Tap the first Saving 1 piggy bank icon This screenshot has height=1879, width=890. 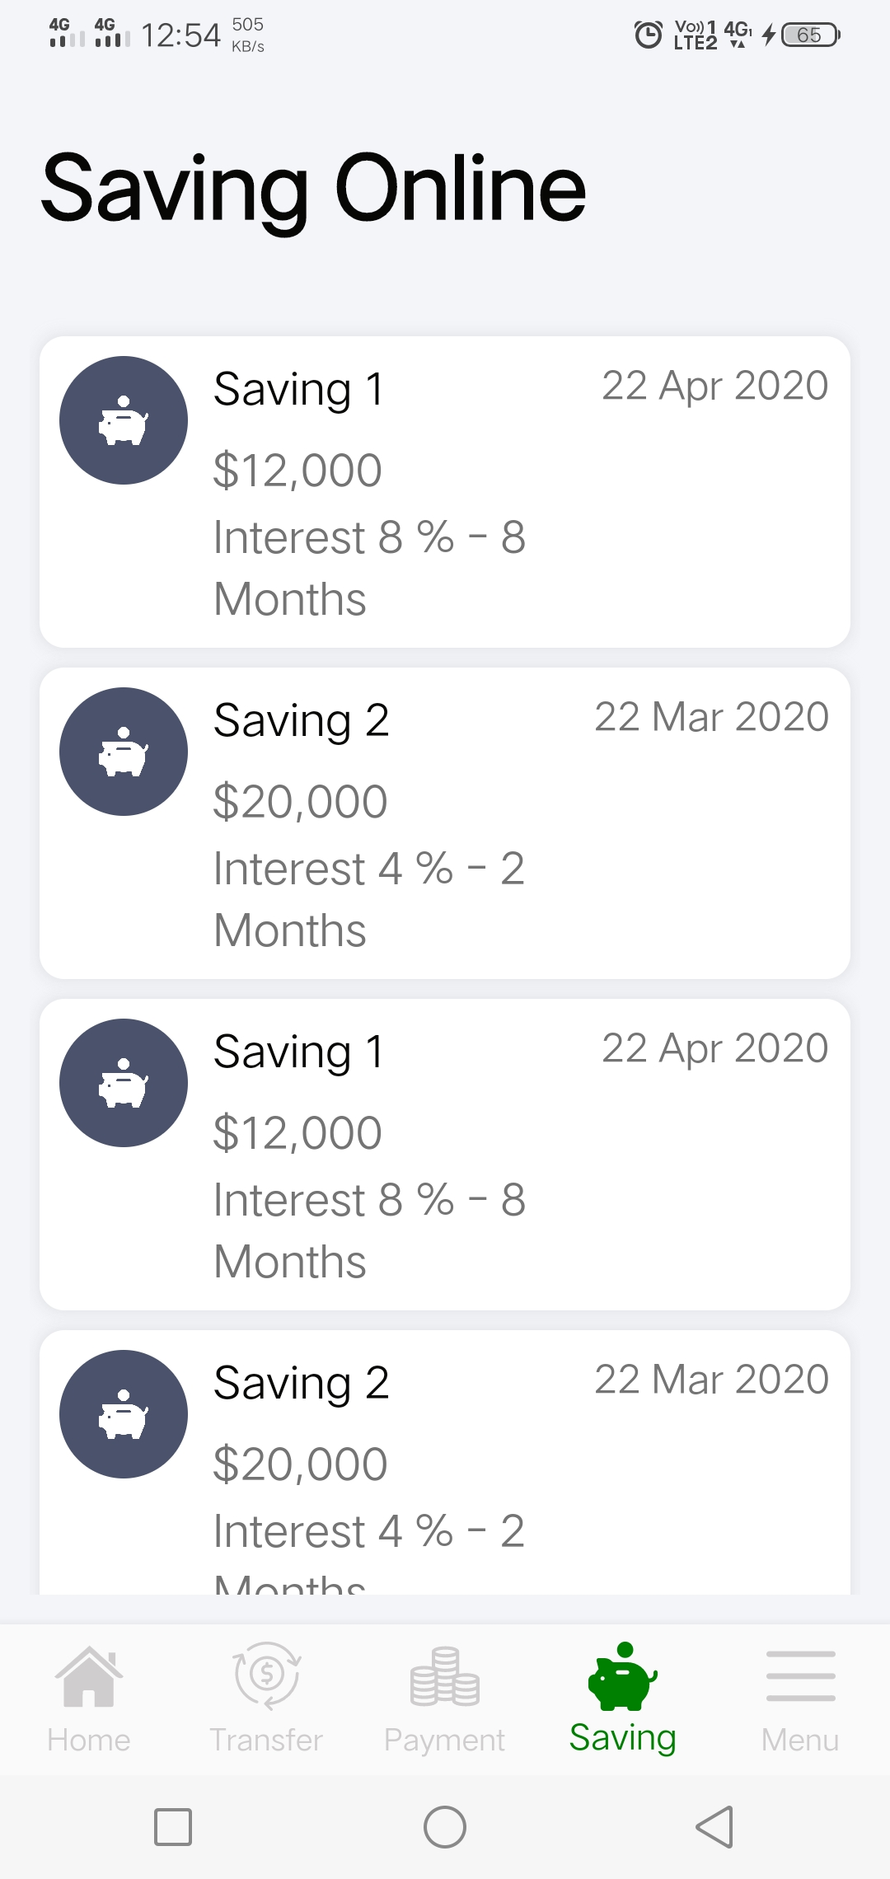point(124,420)
